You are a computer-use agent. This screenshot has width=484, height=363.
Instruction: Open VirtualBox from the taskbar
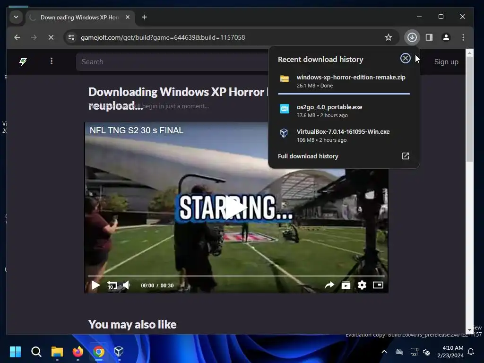pos(119,352)
